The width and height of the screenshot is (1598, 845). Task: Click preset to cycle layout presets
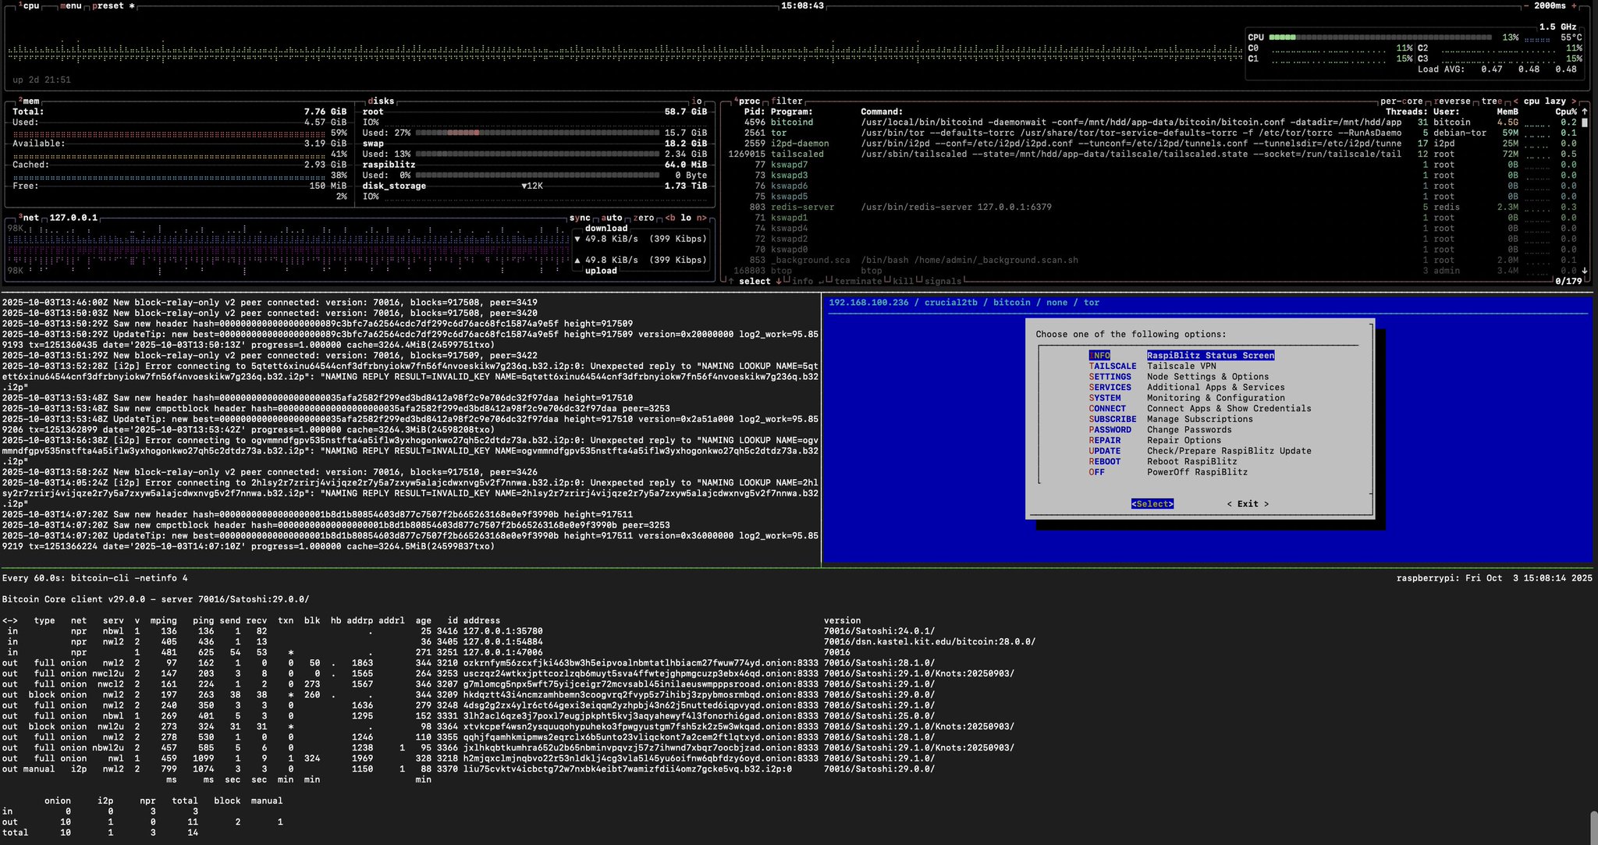coord(110,5)
